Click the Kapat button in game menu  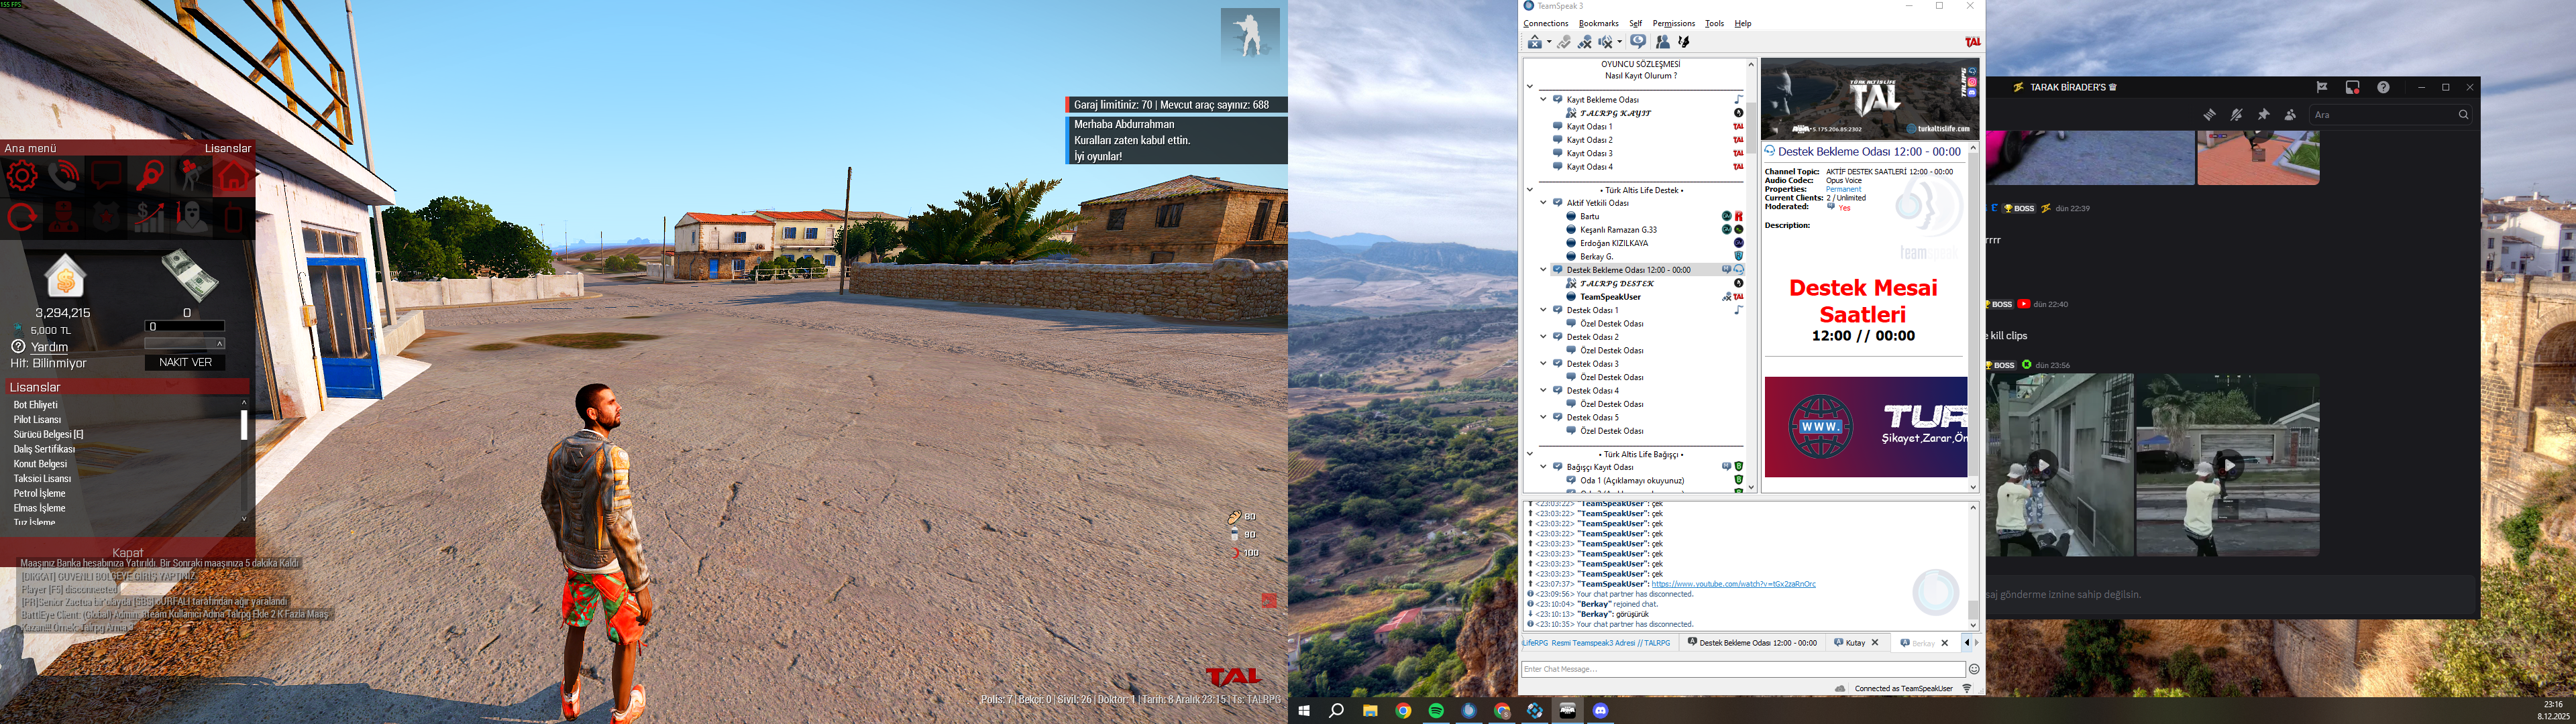[x=127, y=552]
